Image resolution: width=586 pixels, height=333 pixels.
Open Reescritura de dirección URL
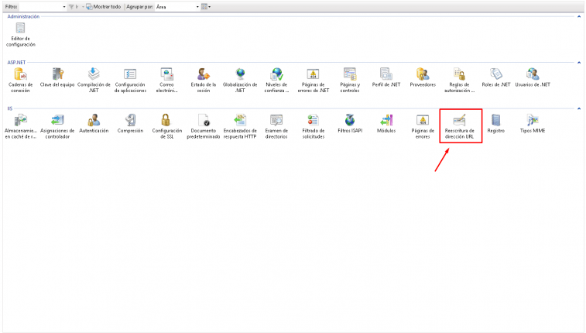click(x=459, y=127)
